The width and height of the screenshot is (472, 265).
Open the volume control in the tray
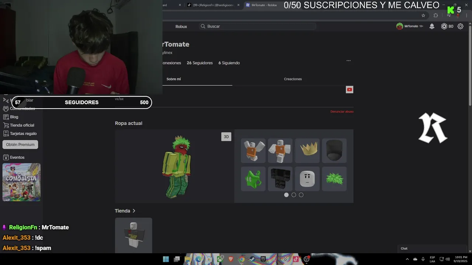[448, 259]
